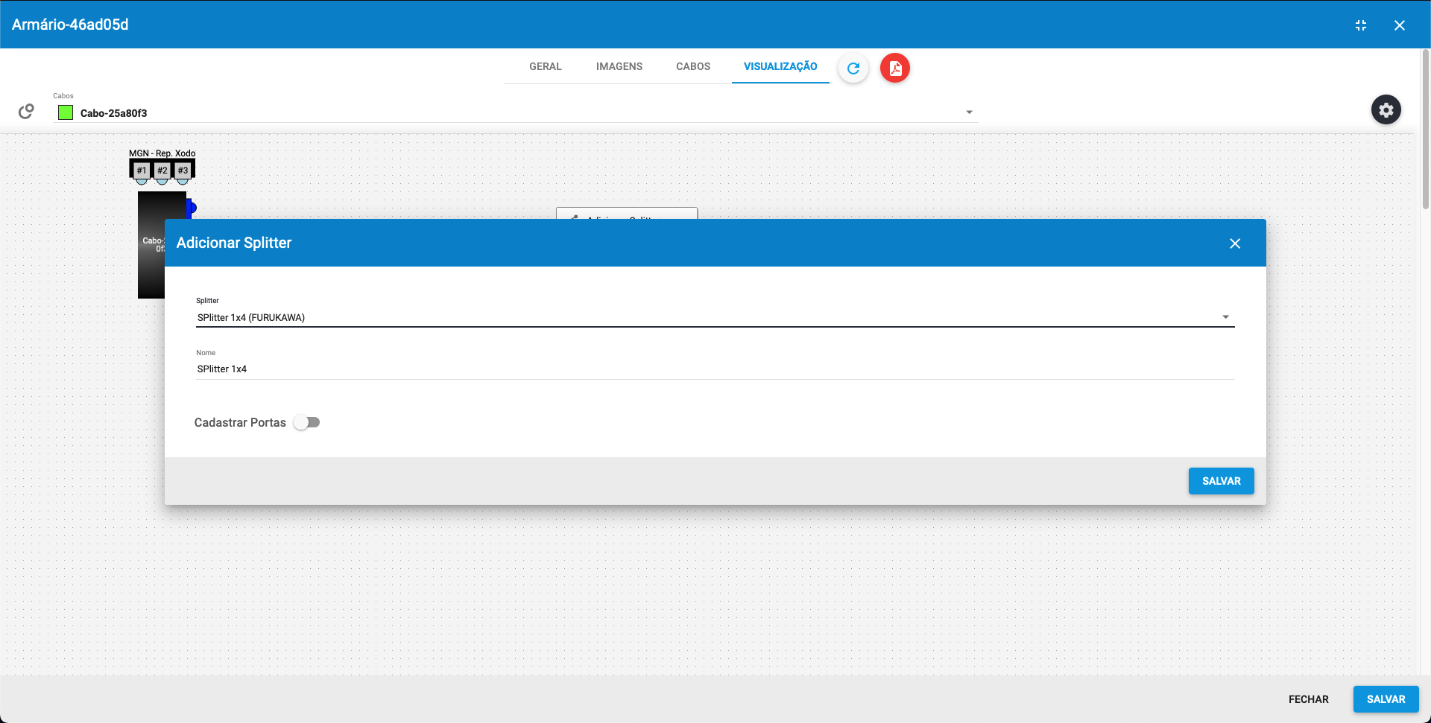Click the collapse window icon in title bar

[x=1361, y=25]
